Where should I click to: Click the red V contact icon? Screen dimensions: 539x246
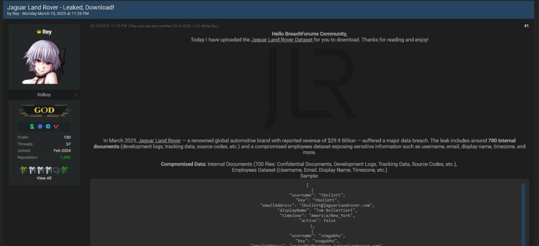[56, 127]
